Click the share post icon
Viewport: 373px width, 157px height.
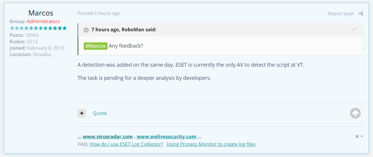click(x=361, y=13)
